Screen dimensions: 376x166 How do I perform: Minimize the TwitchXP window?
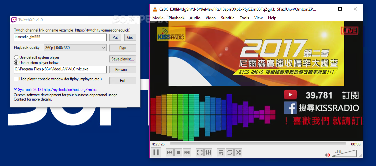tap(102, 20)
